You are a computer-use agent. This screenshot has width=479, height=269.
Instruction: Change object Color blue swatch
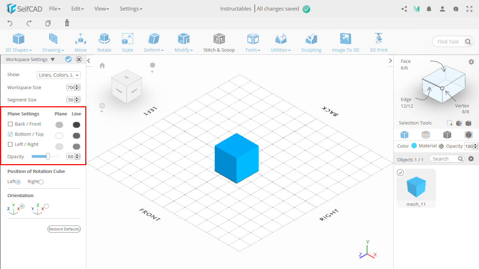414,146
